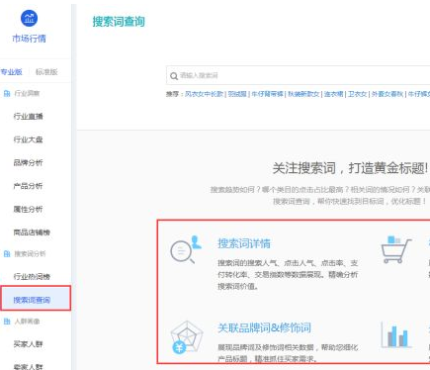
Task: Click the blue bar chart card icon
Action: [396, 335]
